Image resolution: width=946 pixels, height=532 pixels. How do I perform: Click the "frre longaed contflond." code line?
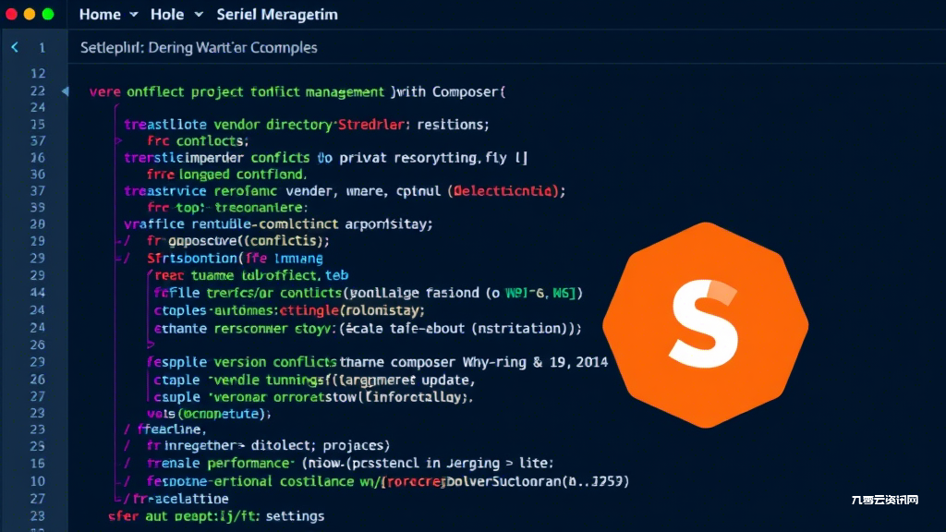pyautogui.click(x=227, y=175)
